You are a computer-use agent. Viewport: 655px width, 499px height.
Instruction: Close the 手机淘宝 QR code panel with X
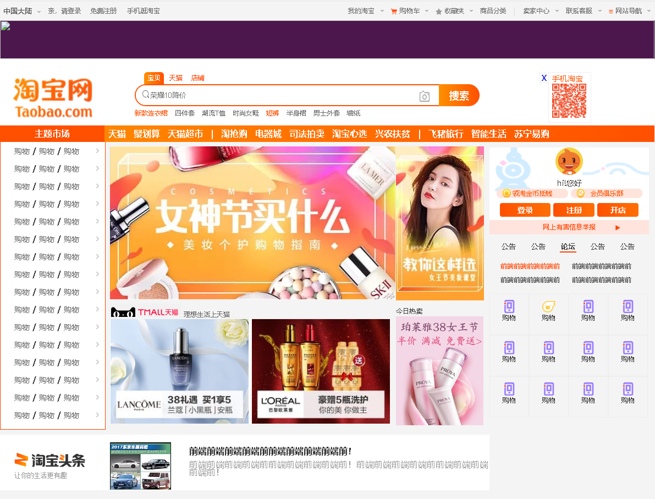click(544, 78)
